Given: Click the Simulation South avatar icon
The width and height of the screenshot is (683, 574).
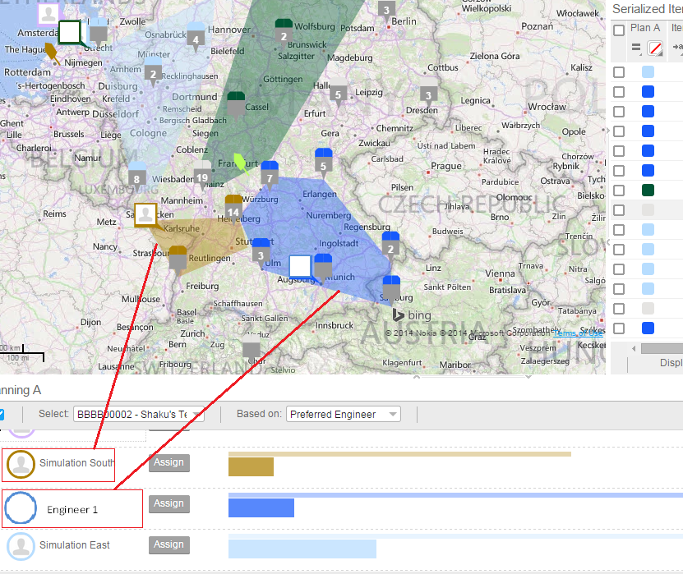Looking at the screenshot, I should tap(20, 464).
